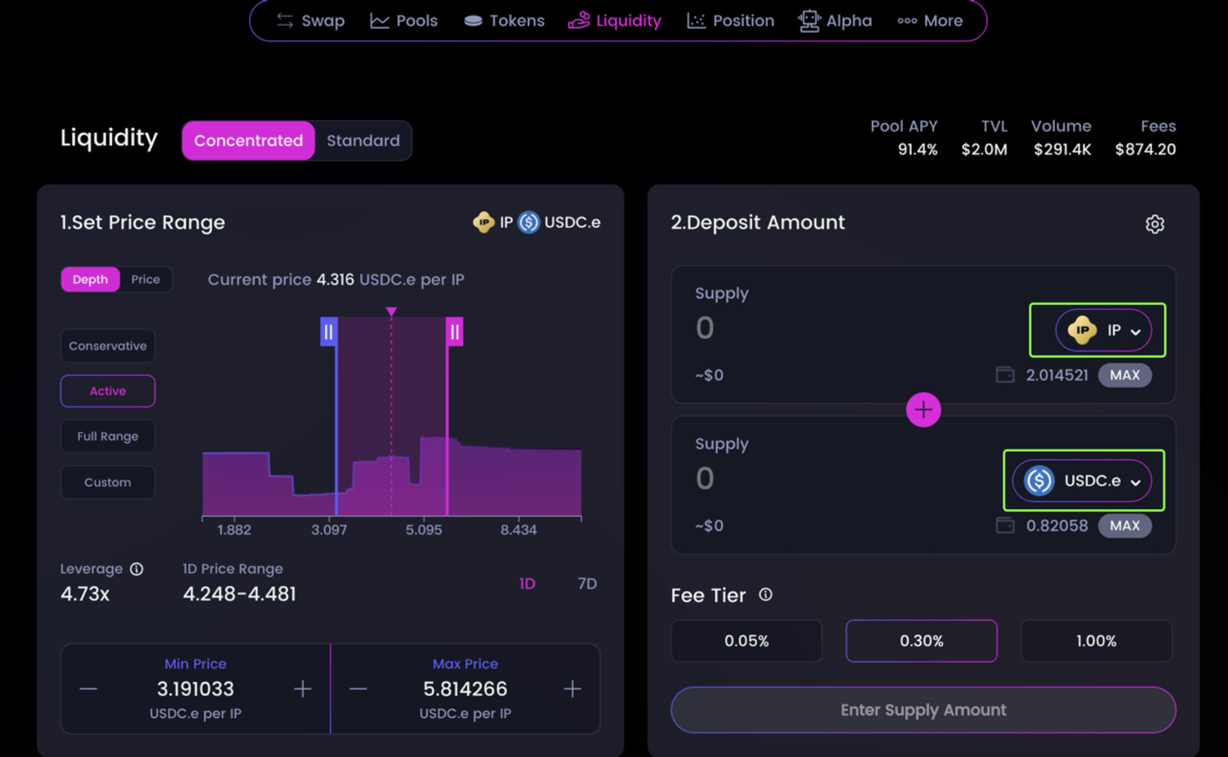Toggle chart view to Price
Image resolution: width=1228 pixels, height=757 pixels.
[145, 279]
